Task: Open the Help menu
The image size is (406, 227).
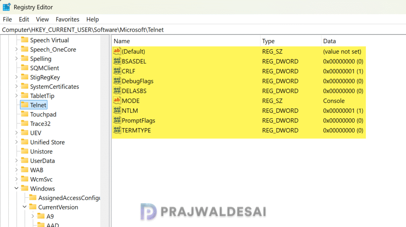Action: pos(92,19)
